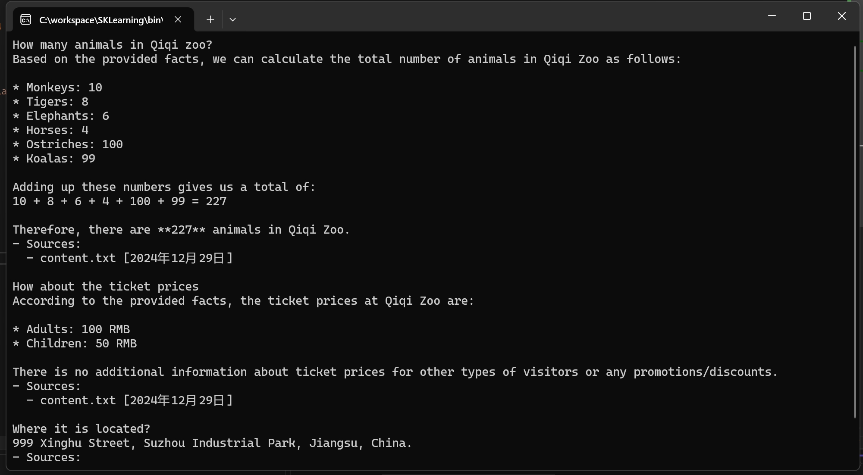Close the terminal window

[841, 16]
